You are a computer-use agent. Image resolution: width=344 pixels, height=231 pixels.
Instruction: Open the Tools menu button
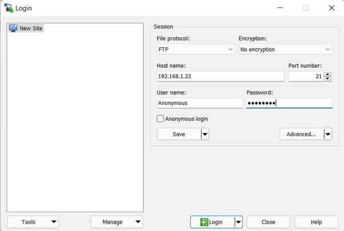click(33, 222)
